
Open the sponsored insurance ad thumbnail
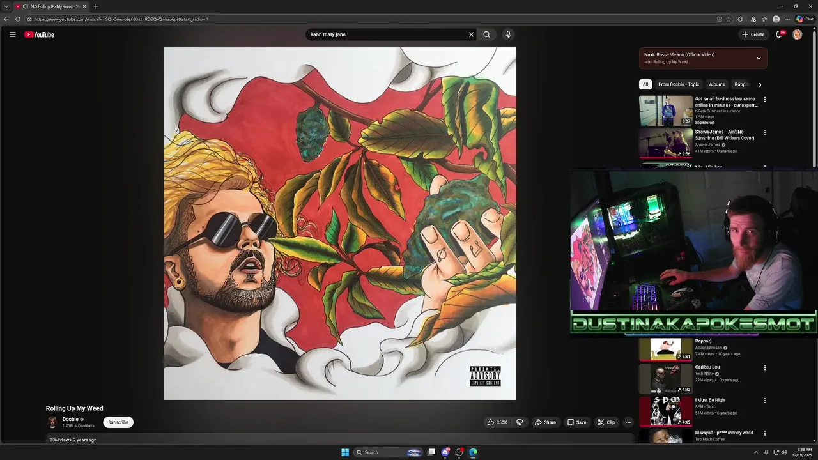[x=666, y=111]
